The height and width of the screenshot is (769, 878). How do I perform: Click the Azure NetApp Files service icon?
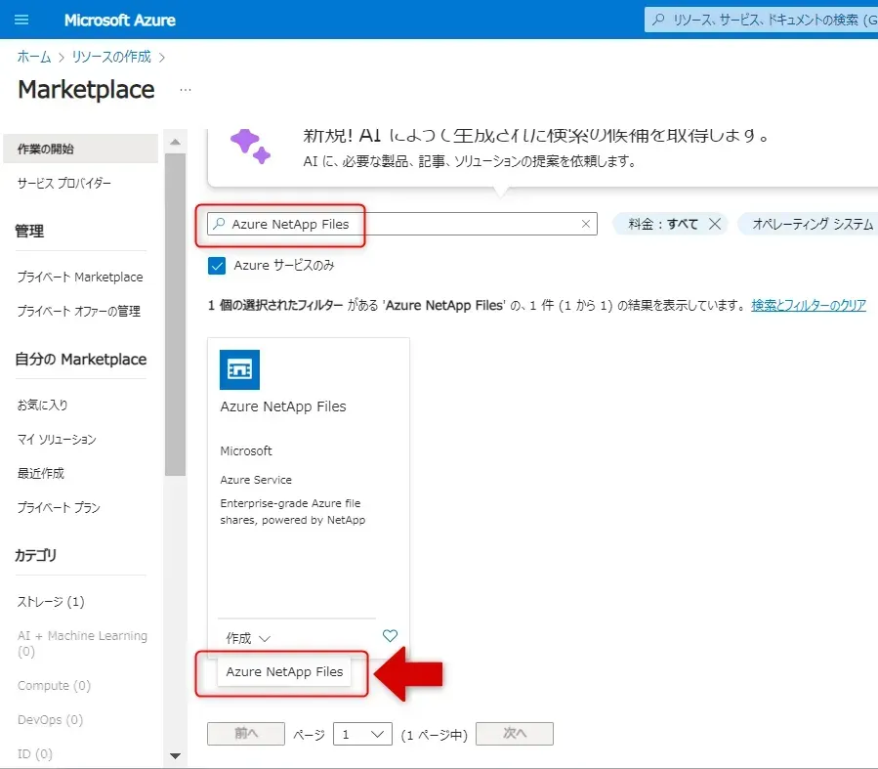tap(239, 369)
